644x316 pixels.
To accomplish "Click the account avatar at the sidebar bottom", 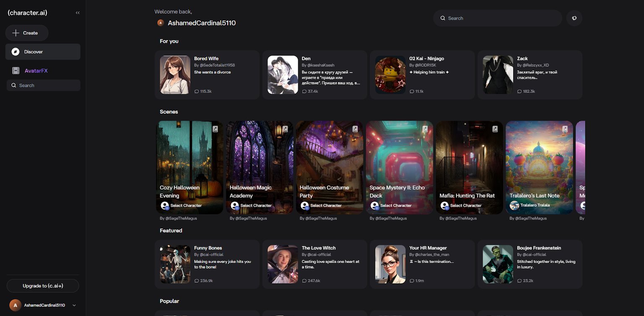I will 16,305.
